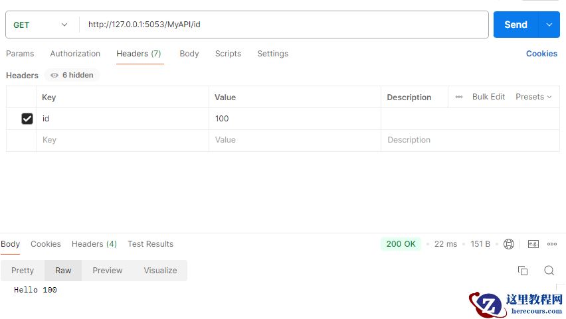Uncheck the id header checkbox
The width and height of the screenshot is (566, 319).
[27, 119]
